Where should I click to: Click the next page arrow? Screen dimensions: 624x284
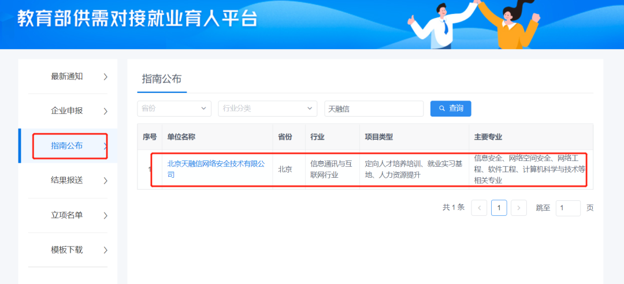(x=519, y=208)
